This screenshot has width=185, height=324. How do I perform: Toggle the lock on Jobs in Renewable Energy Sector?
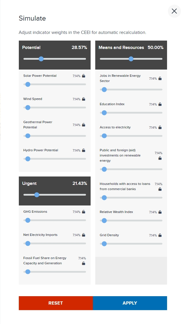pos(160,78)
